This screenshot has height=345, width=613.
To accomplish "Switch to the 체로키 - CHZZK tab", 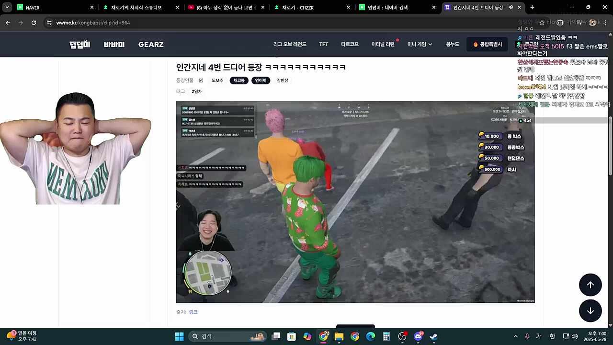I will tap(312, 7).
